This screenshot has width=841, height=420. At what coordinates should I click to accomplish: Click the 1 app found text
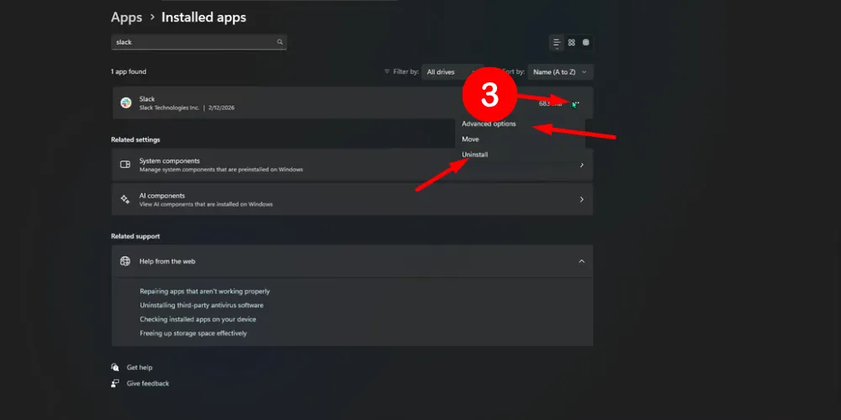point(128,71)
